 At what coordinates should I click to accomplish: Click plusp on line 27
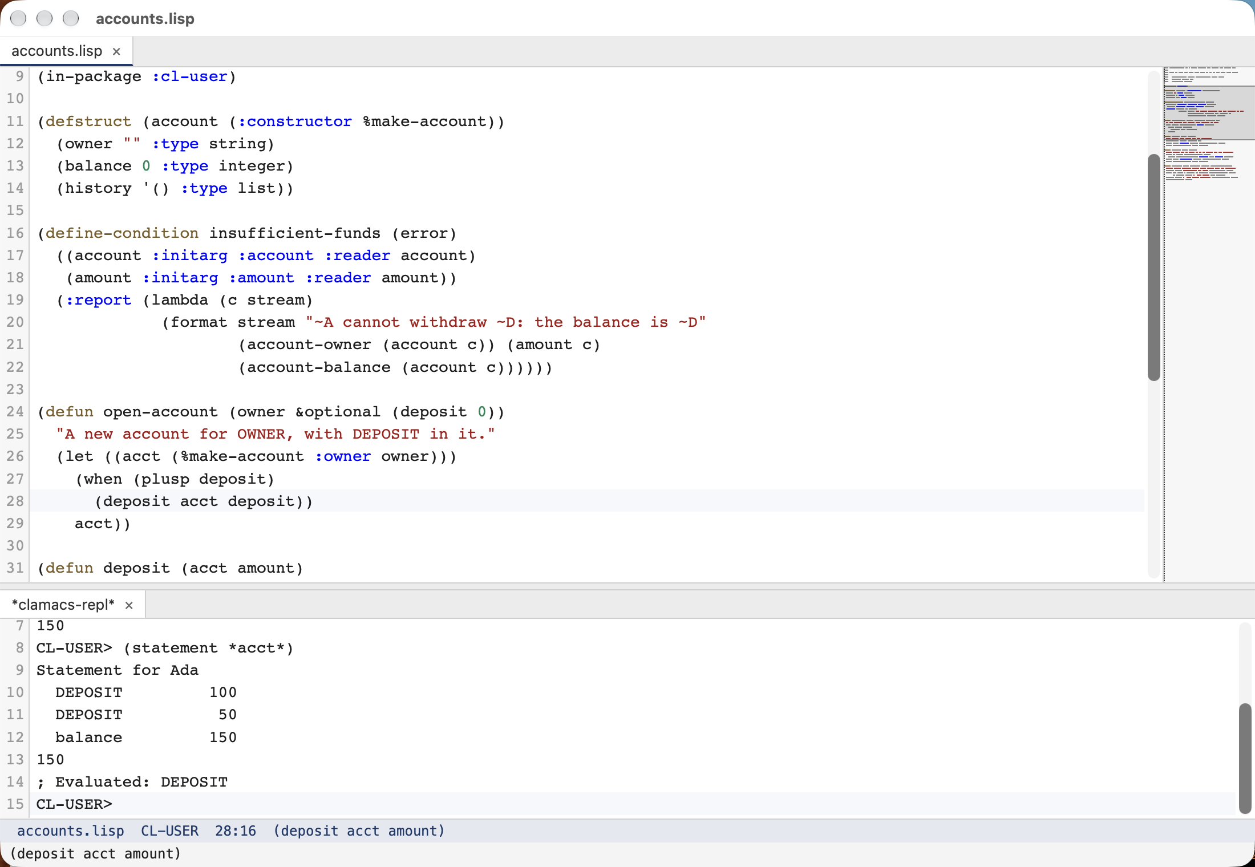tap(165, 479)
